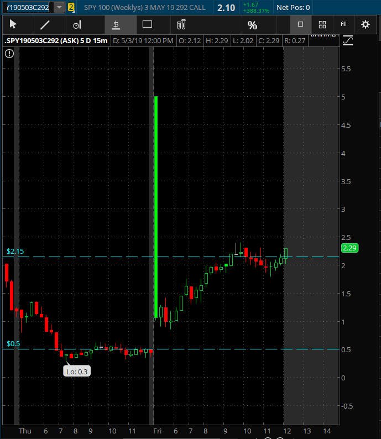Switch to four-chart grid layout
The width and height of the screenshot is (381, 439).
pos(322,25)
